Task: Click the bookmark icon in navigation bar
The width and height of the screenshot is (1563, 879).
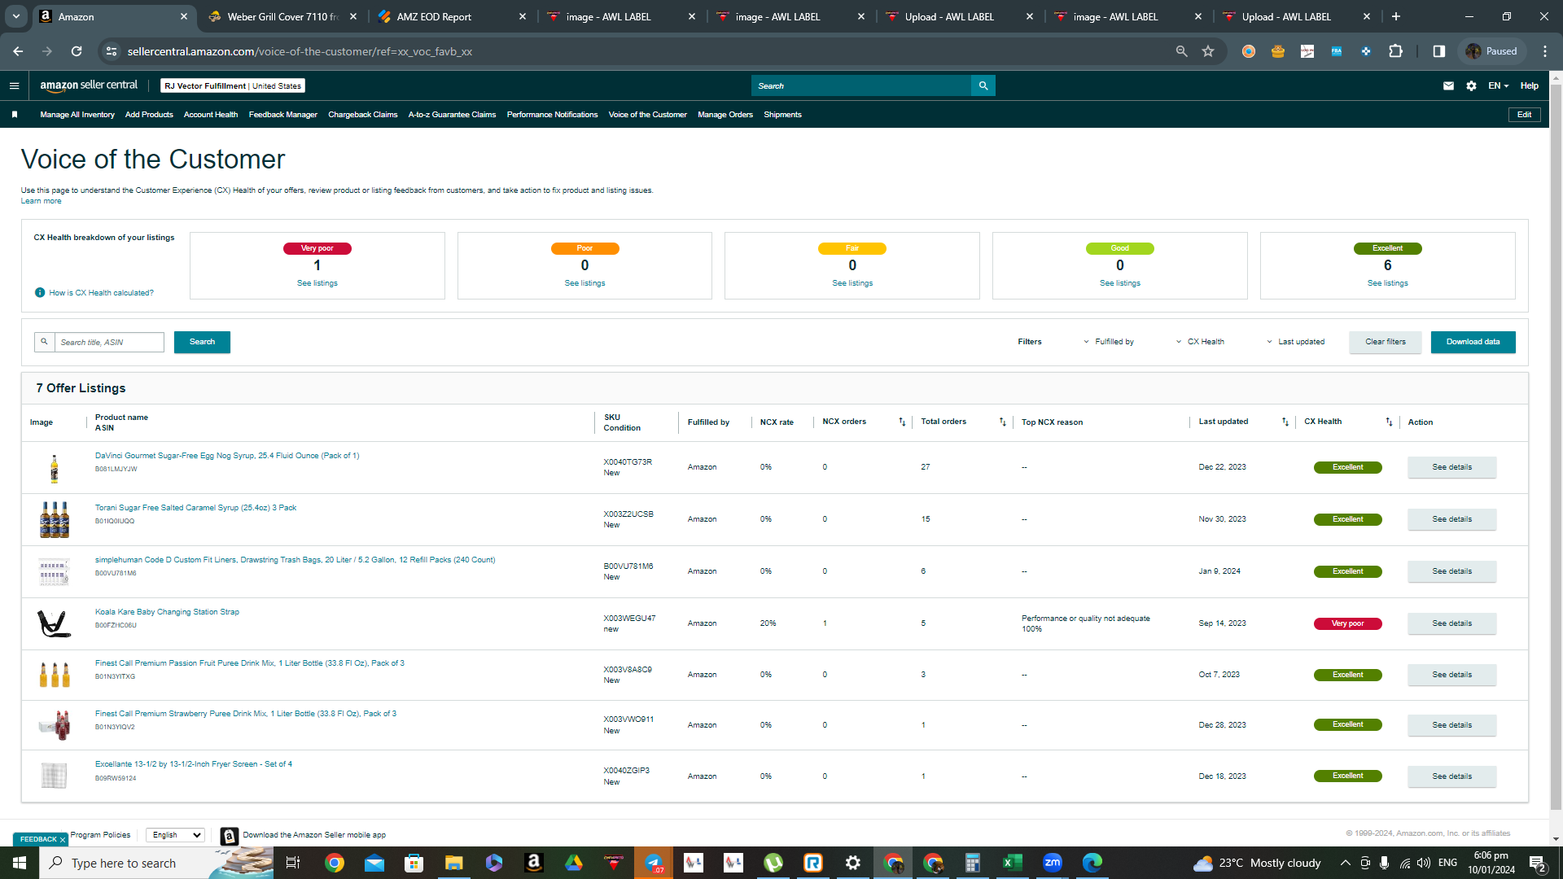Action: point(15,115)
